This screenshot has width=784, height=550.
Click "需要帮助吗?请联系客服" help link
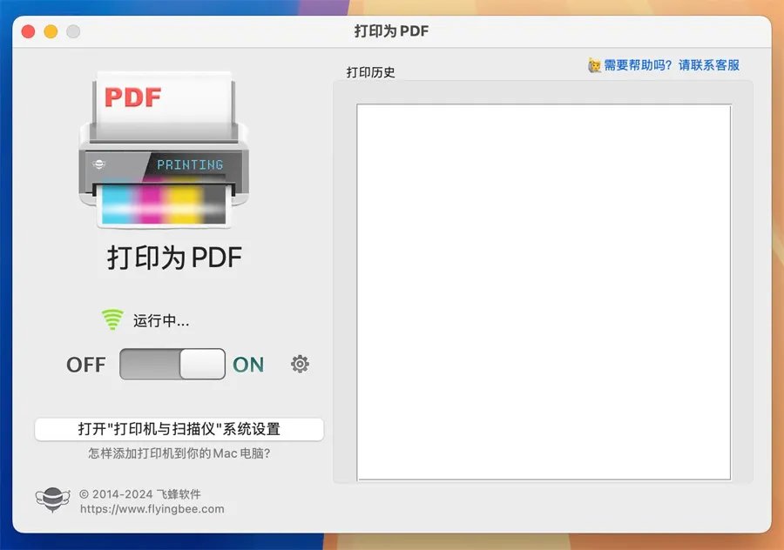click(x=672, y=65)
